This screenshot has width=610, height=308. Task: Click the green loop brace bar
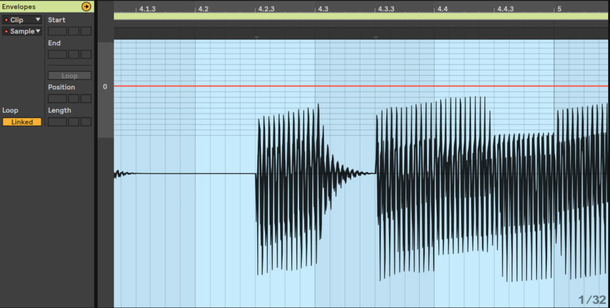tap(357, 17)
